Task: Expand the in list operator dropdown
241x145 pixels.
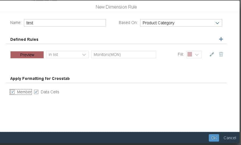Action: [67, 55]
